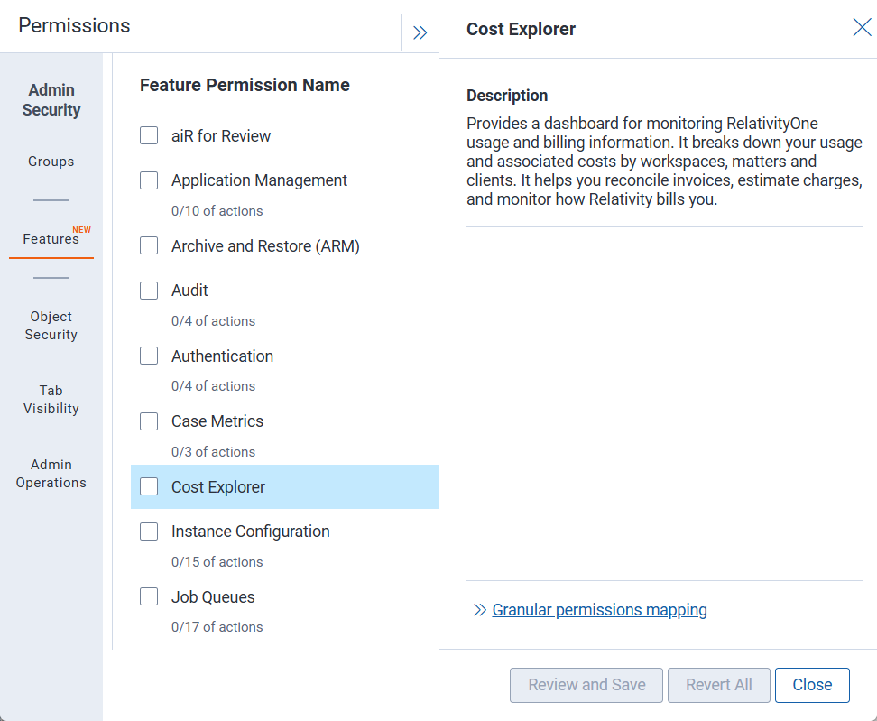The width and height of the screenshot is (877, 721).
Task: Enable the Application Management checkbox
Action: tap(149, 180)
